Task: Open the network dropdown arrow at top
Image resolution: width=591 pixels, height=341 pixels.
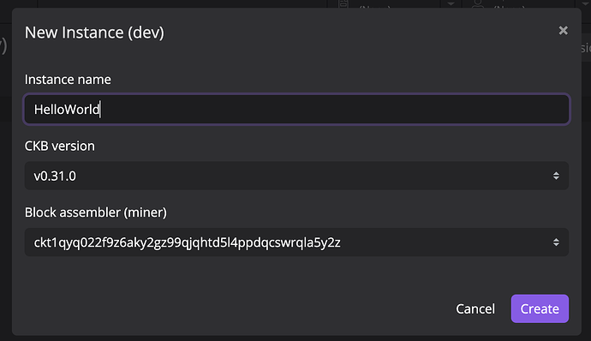Action: pyautogui.click(x=451, y=3)
